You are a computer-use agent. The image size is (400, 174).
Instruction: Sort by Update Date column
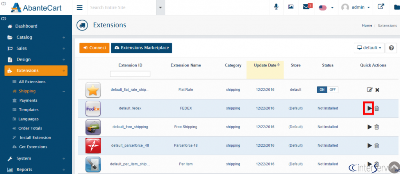coord(265,65)
